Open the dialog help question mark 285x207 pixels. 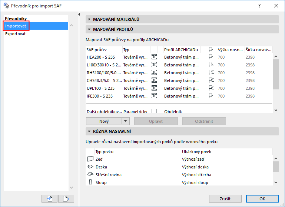tap(259, 6)
